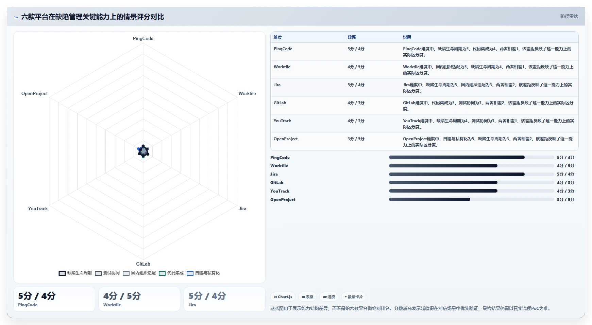This screenshot has height=325, width=592.
Task: Click the 3分 / 5分 cell in OpenProject table row
Action: pyautogui.click(x=356, y=139)
